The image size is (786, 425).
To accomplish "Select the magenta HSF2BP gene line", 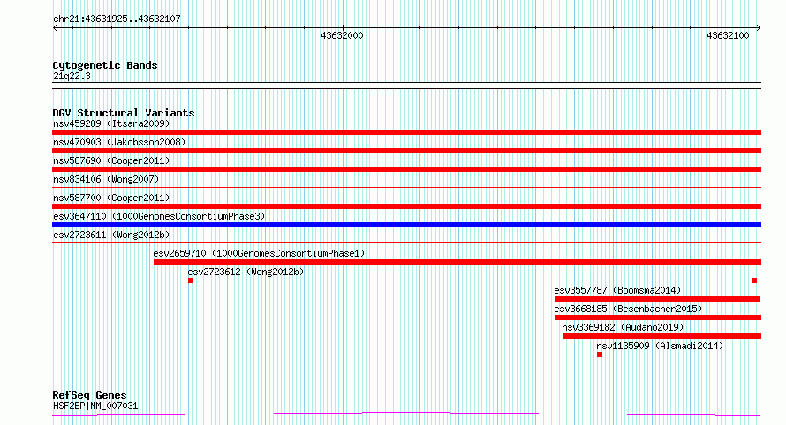I will (406, 414).
